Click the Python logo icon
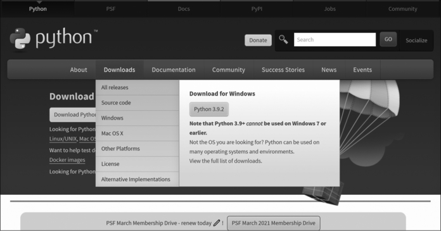Viewport: 441px width, 231px height. pyautogui.click(x=20, y=39)
